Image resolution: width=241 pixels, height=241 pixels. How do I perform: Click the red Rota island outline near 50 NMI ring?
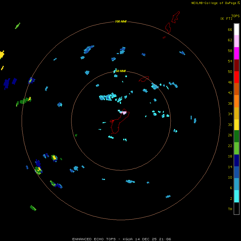click(x=144, y=79)
